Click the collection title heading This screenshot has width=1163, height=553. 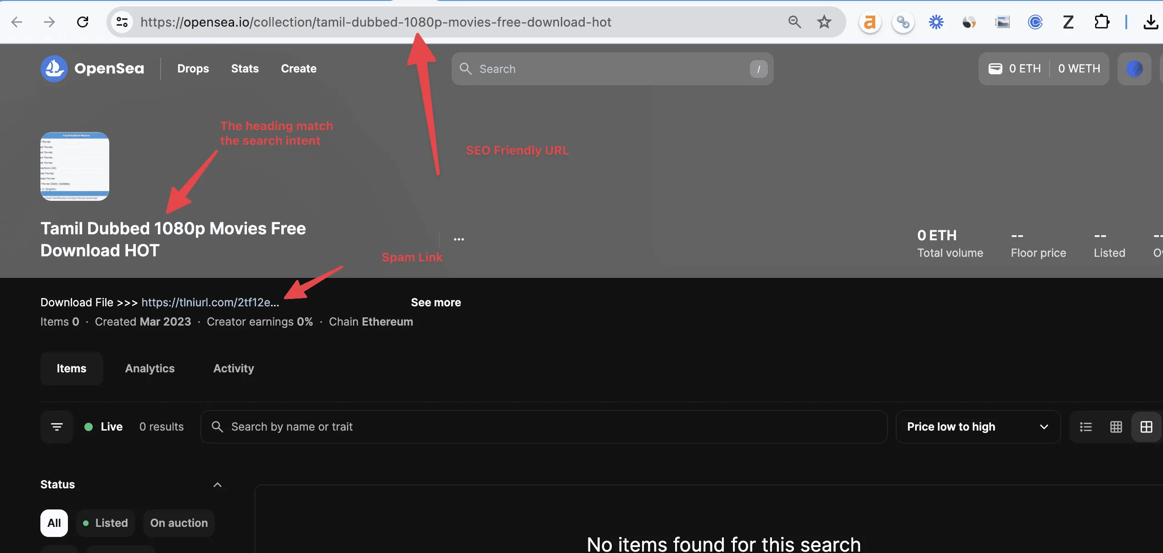click(173, 239)
